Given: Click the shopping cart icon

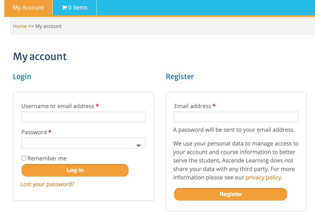Looking at the screenshot, I should [64, 8].
